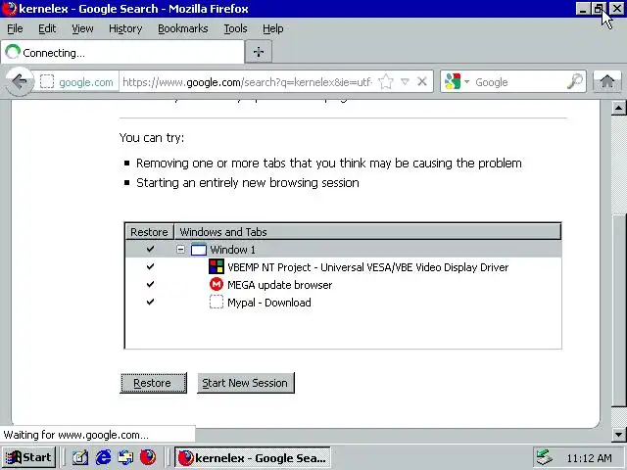Select the MEGA update browser row
627x470 pixels.
(344, 285)
